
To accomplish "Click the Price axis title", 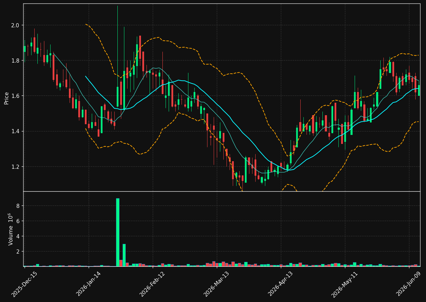I will [7, 98].
